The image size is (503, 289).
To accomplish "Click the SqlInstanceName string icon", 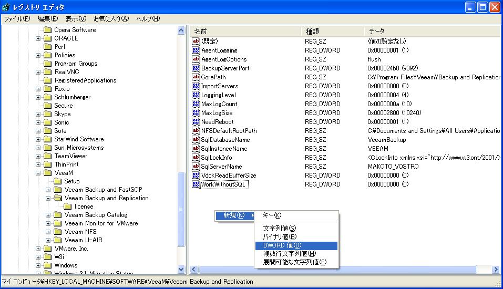I will [196, 149].
